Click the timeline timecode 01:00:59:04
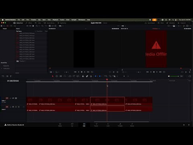The width and height of the screenshot is (193, 145). [x=13, y=81]
